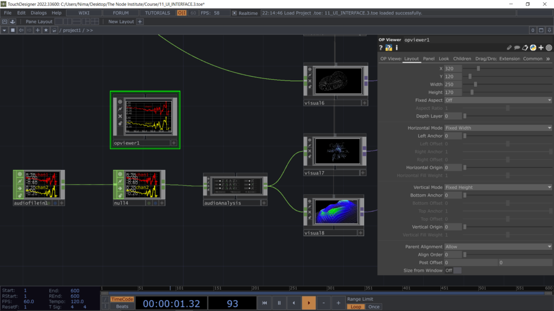Show more parameter pages with double chevron
554x311 pixels.
coord(548,59)
